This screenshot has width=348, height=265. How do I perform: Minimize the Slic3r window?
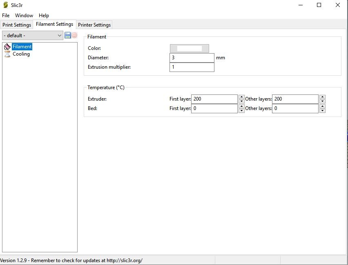point(301,5)
